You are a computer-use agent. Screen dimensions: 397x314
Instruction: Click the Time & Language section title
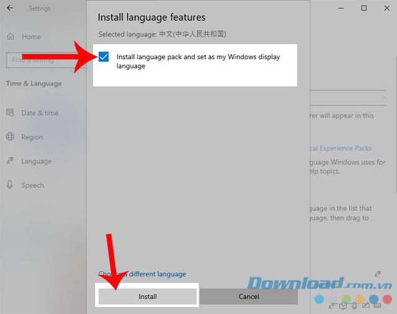[x=34, y=83]
